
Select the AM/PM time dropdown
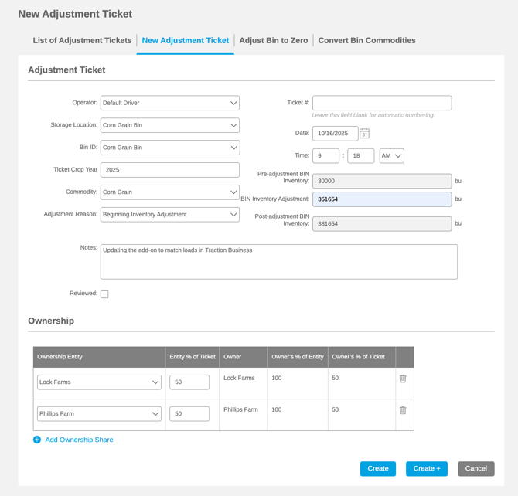click(x=392, y=156)
